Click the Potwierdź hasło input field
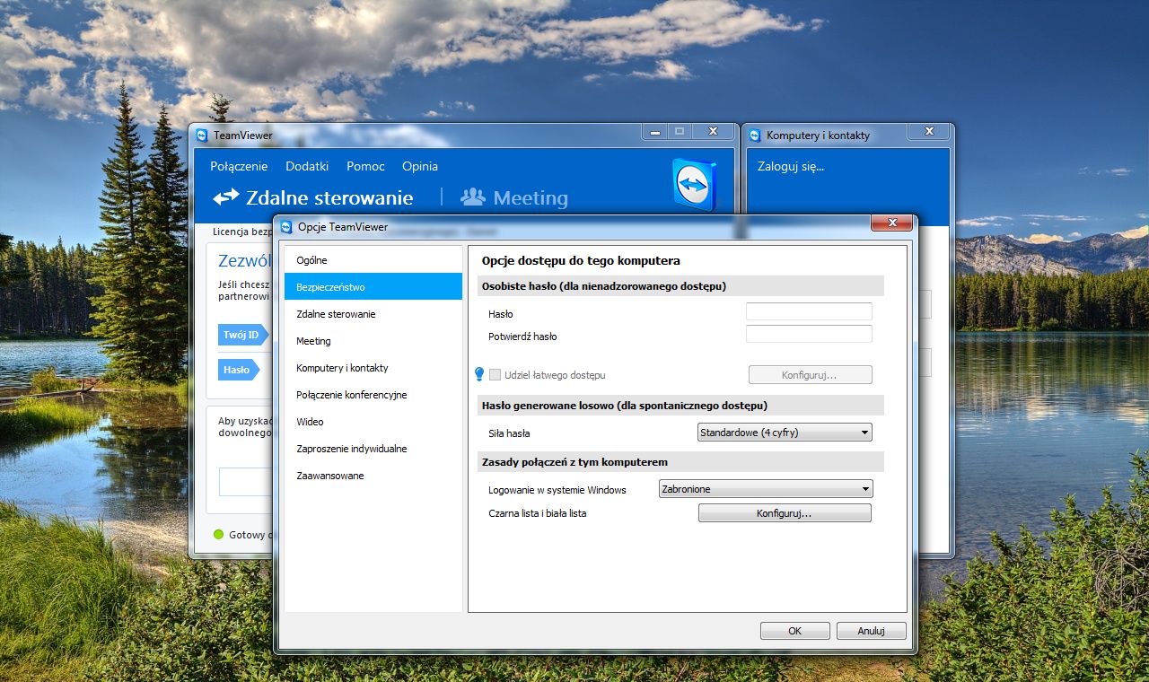This screenshot has width=1149, height=682. pyautogui.click(x=809, y=334)
